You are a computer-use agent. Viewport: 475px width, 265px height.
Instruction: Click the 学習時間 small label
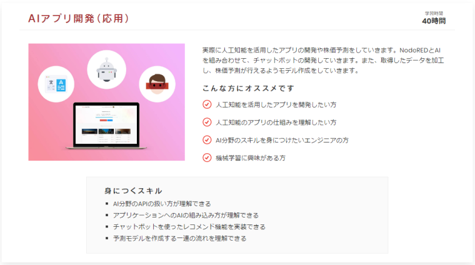point(434,13)
